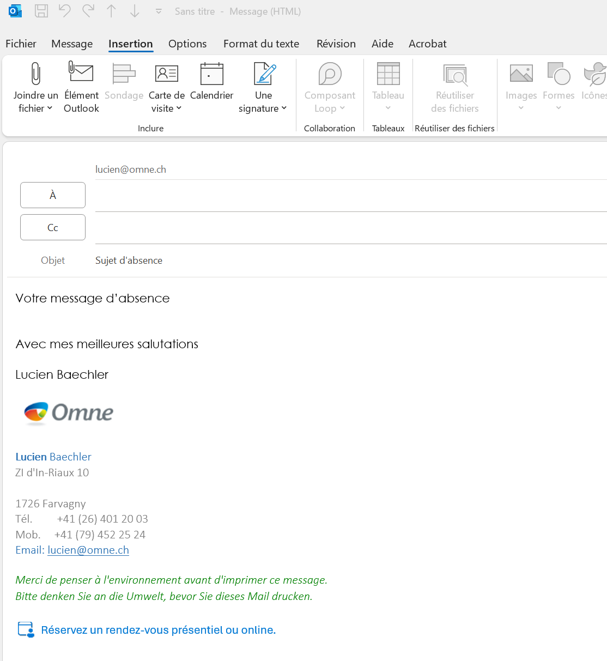Screen dimensions: 607x661
Task: Click the Save icon in title bar
Action: (41, 11)
